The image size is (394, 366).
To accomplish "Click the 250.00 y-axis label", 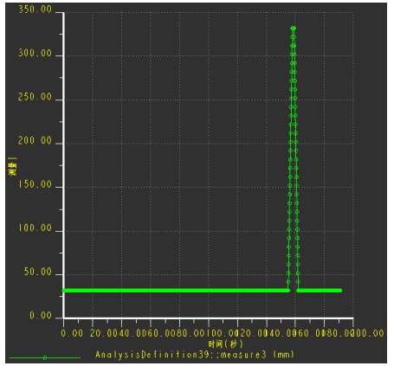I will [35, 97].
